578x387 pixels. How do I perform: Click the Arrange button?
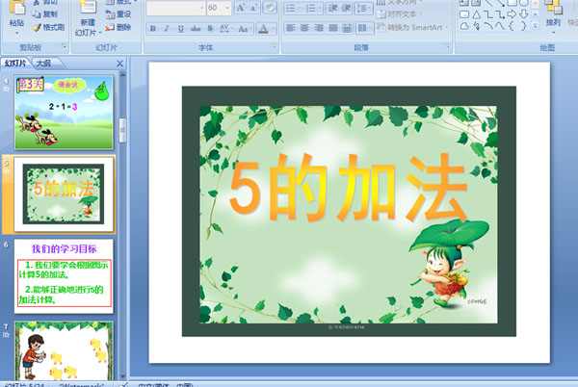click(553, 16)
